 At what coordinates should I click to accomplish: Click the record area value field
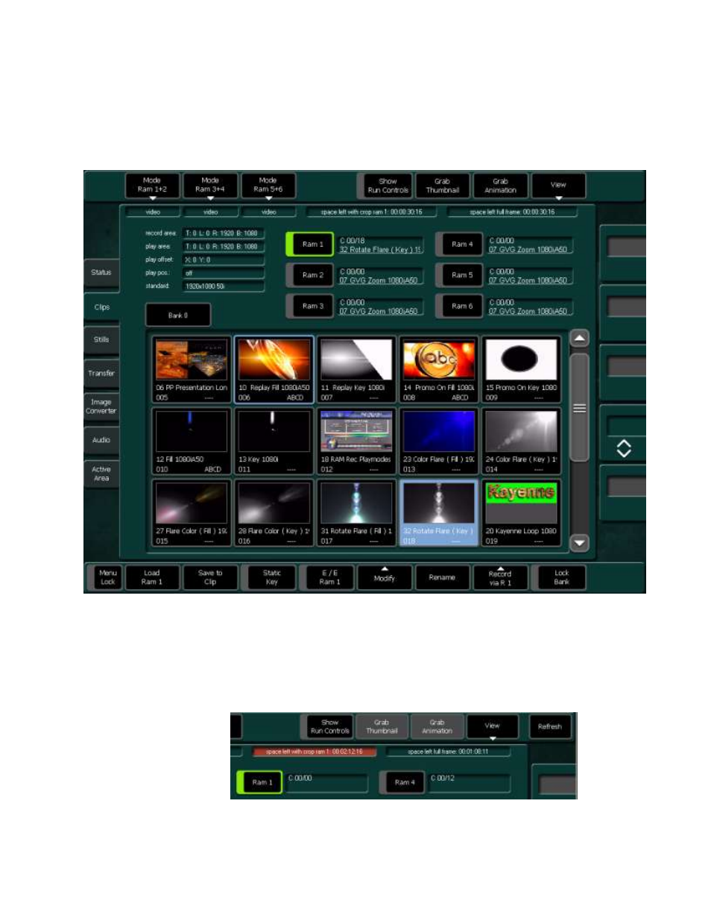(x=224, y=233)
